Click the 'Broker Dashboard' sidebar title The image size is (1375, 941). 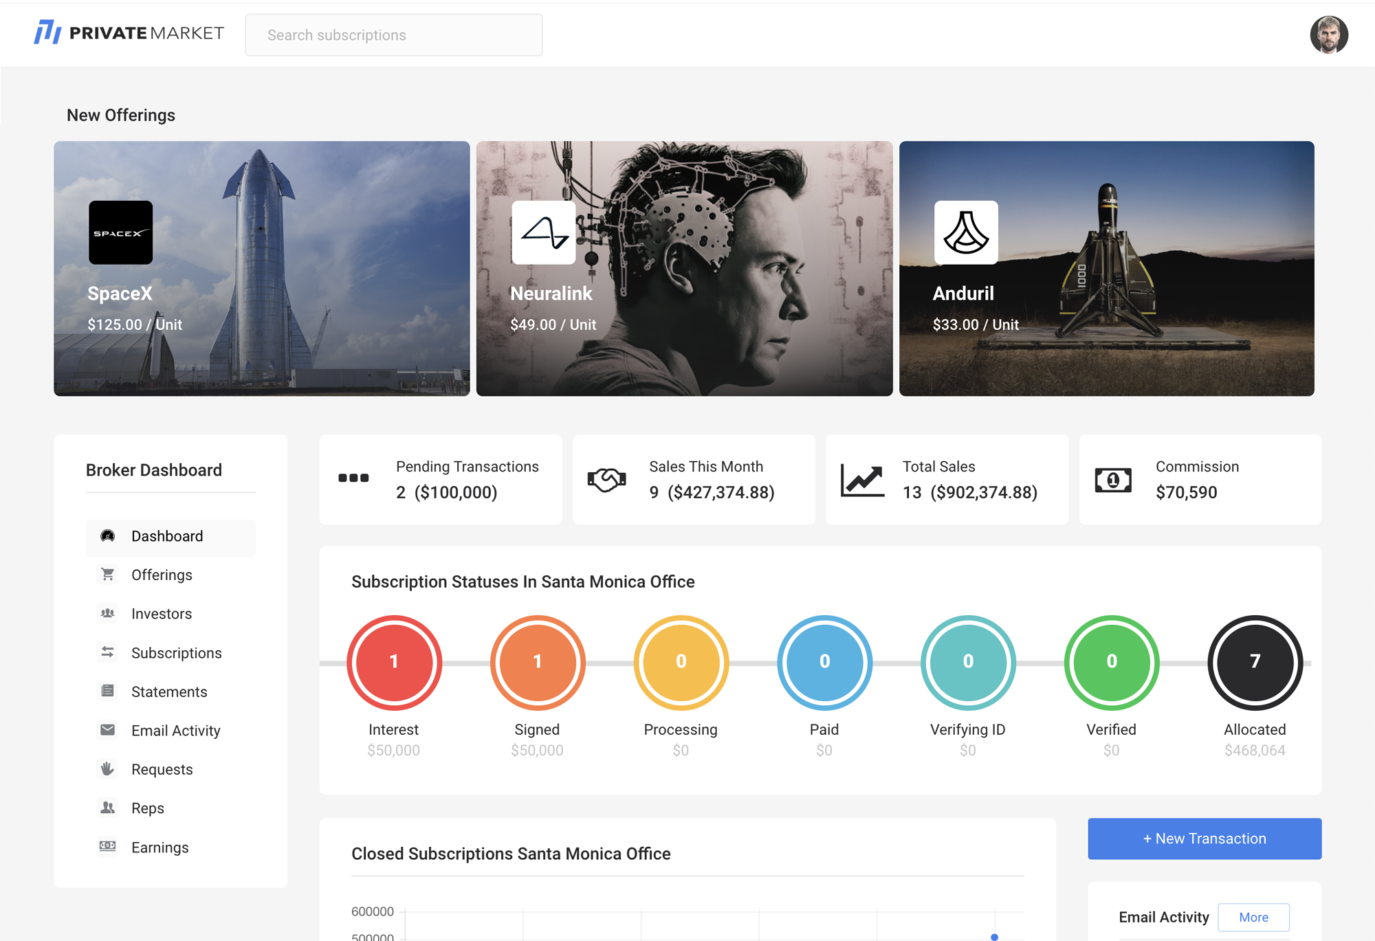point(154,470)
